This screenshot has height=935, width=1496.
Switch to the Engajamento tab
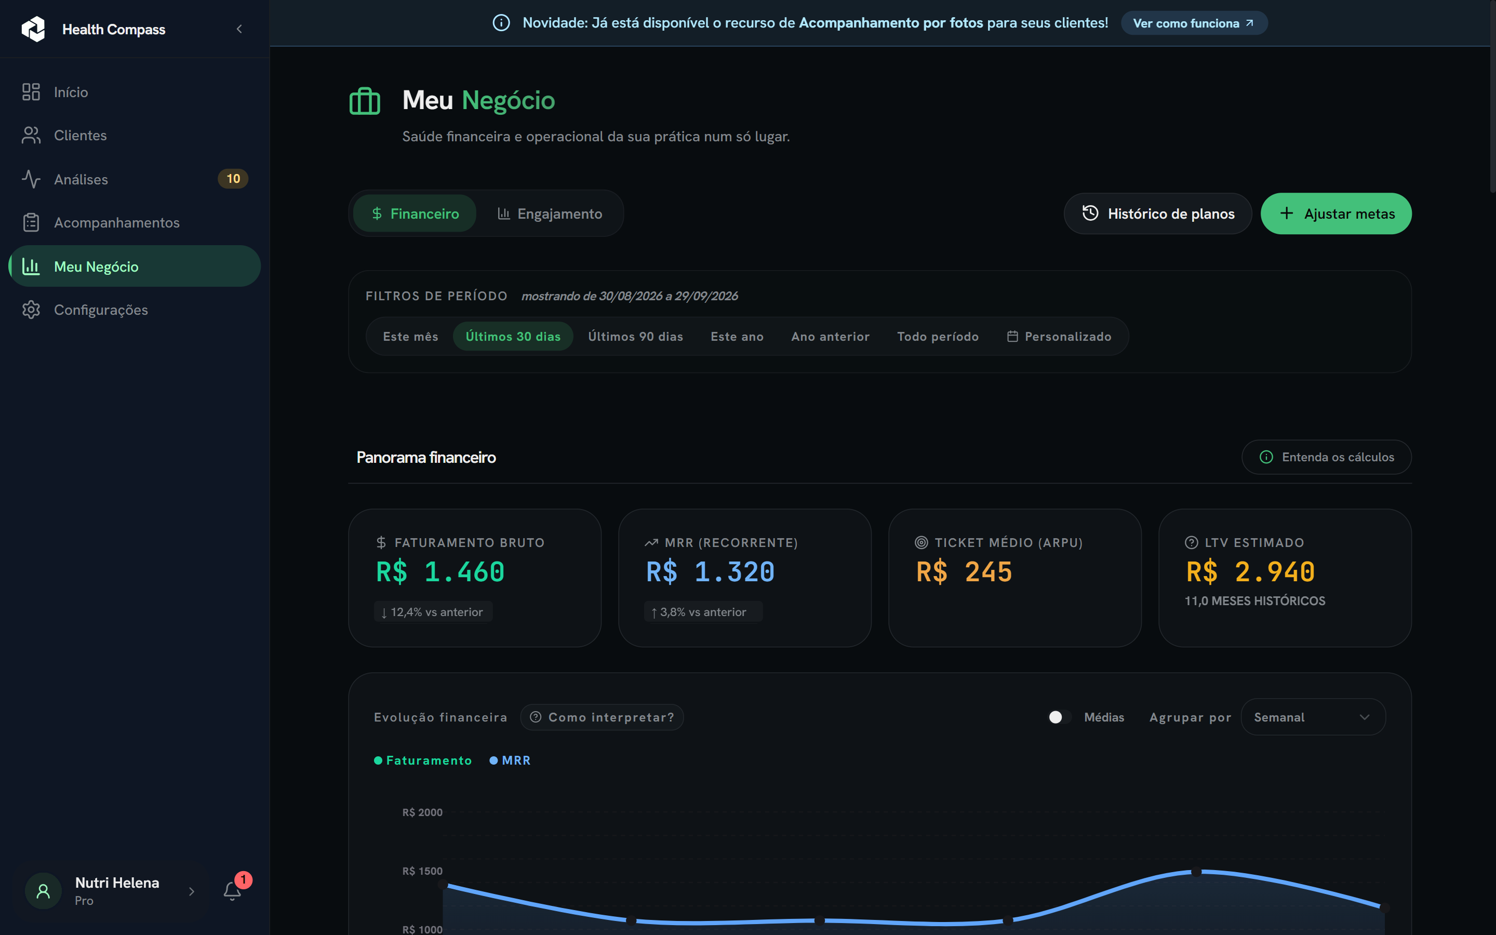(550, 213)
